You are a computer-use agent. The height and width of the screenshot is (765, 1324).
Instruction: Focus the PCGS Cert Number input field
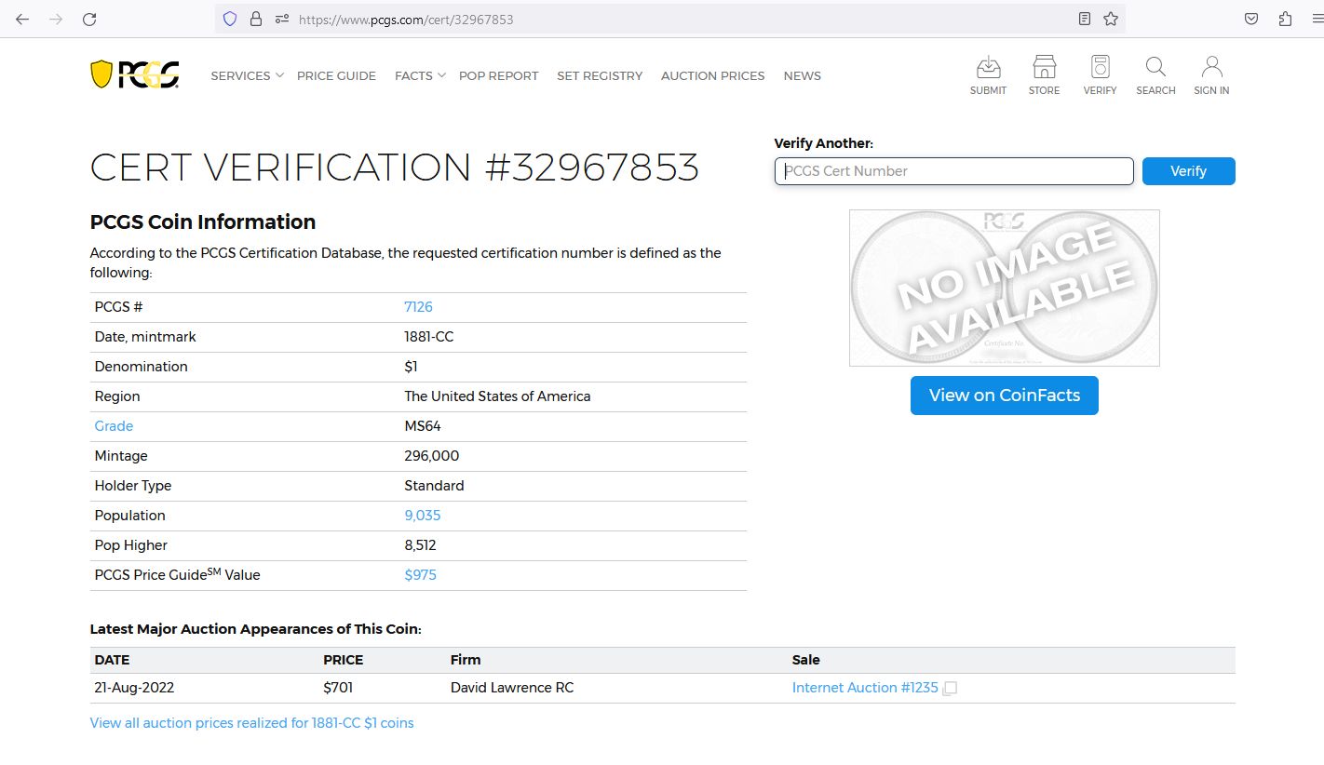click(953, 171)
